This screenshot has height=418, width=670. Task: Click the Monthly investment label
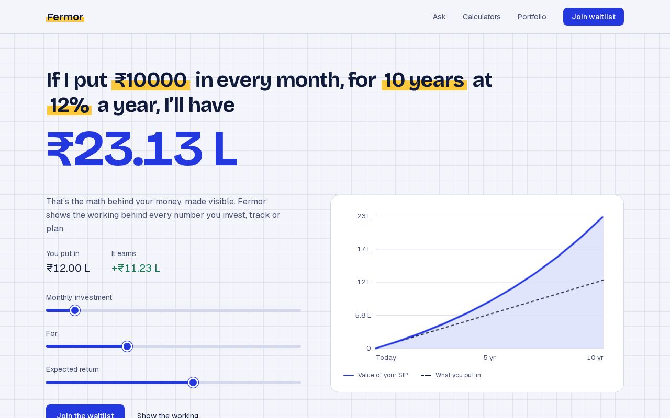pyautogui.click(x=79, y=297)
